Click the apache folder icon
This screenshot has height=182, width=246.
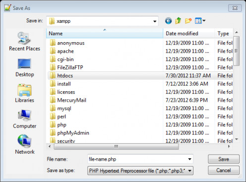pos(53,51)
